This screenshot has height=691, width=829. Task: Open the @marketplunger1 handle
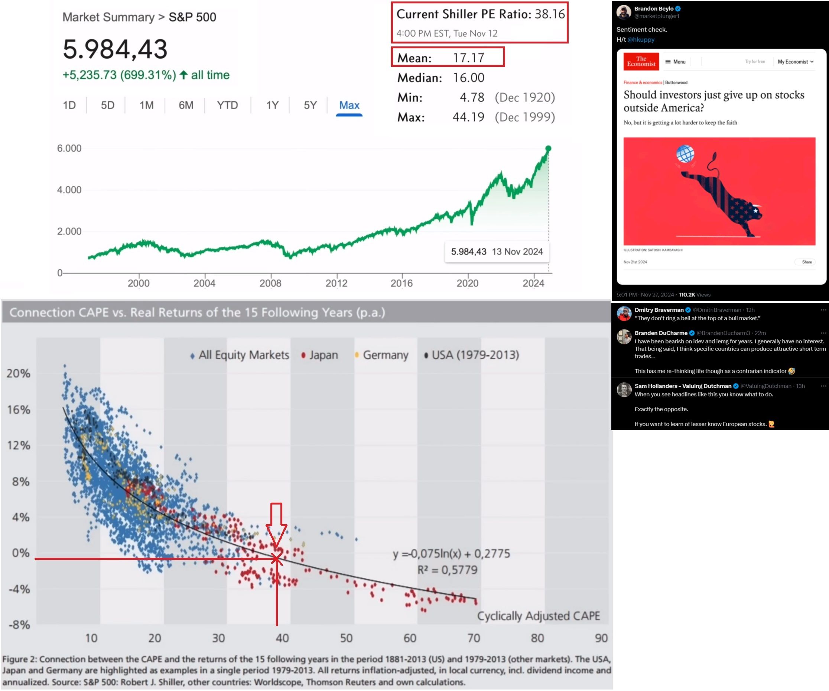(x=657, y=16)
